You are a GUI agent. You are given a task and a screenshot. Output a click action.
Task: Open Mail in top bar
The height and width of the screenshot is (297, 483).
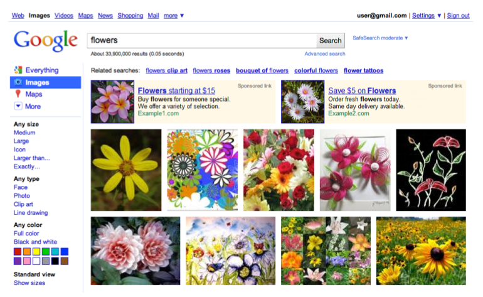tap(153, 16)
